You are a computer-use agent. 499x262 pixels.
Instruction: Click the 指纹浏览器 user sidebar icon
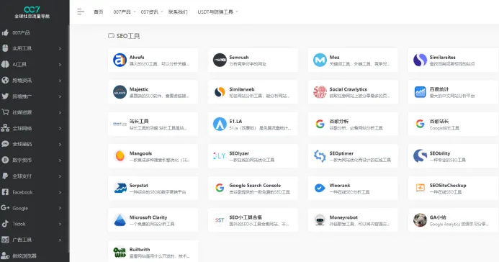tap(5, 256)
